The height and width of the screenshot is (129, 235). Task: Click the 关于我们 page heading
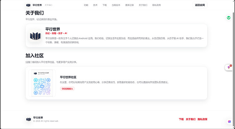coord(35,13)
